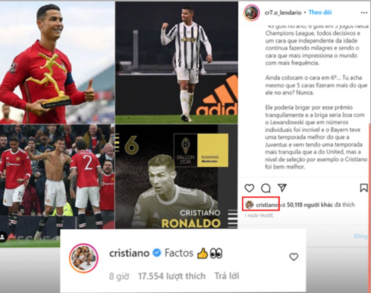Open the Ballon d'Or ranking image

pyautogui.click(x=176, y=176)
